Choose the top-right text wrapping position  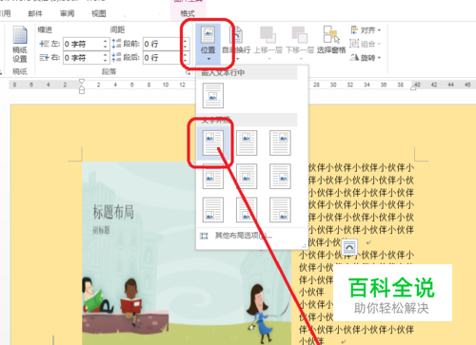(280, 143)
